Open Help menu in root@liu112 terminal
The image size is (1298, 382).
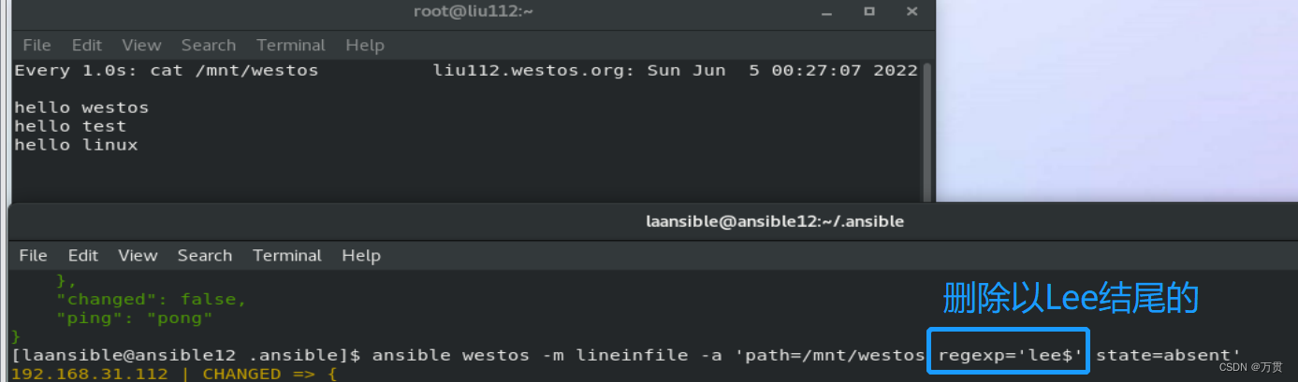pos(365,45)
